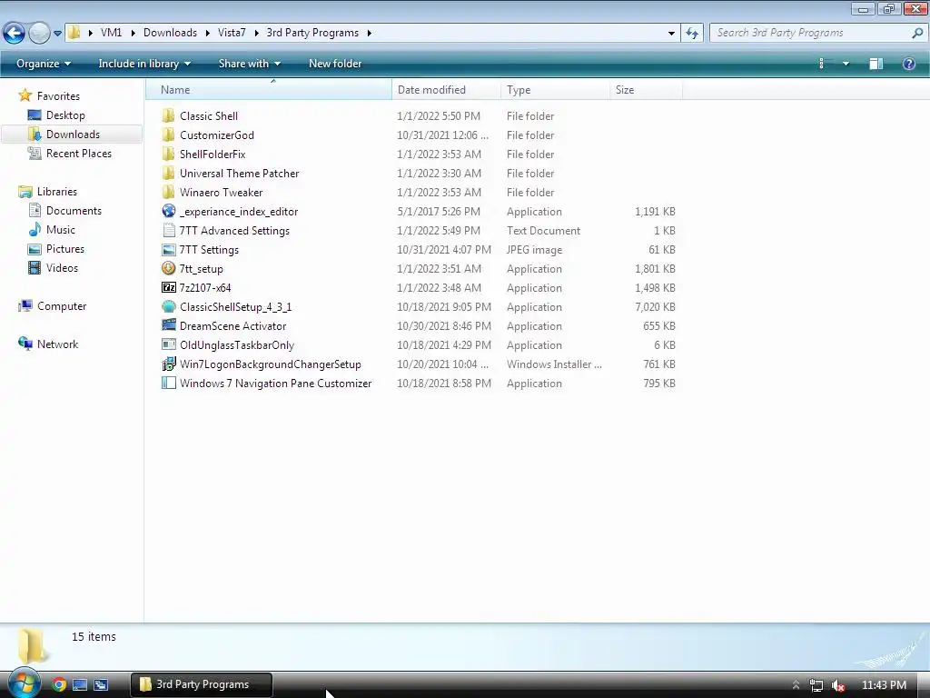This screenshot has height=698, width=930.
Task: Expand the arrow after 3rd Party Programs
Action: (x=369, y=33)
